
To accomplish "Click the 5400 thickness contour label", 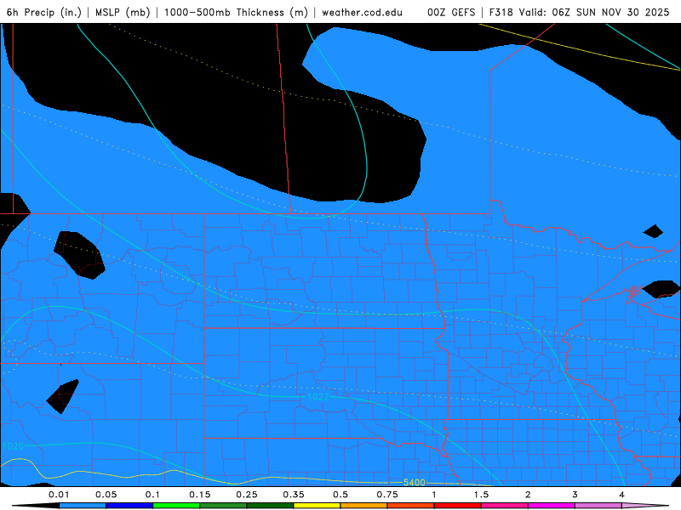I will pos(415,482).
